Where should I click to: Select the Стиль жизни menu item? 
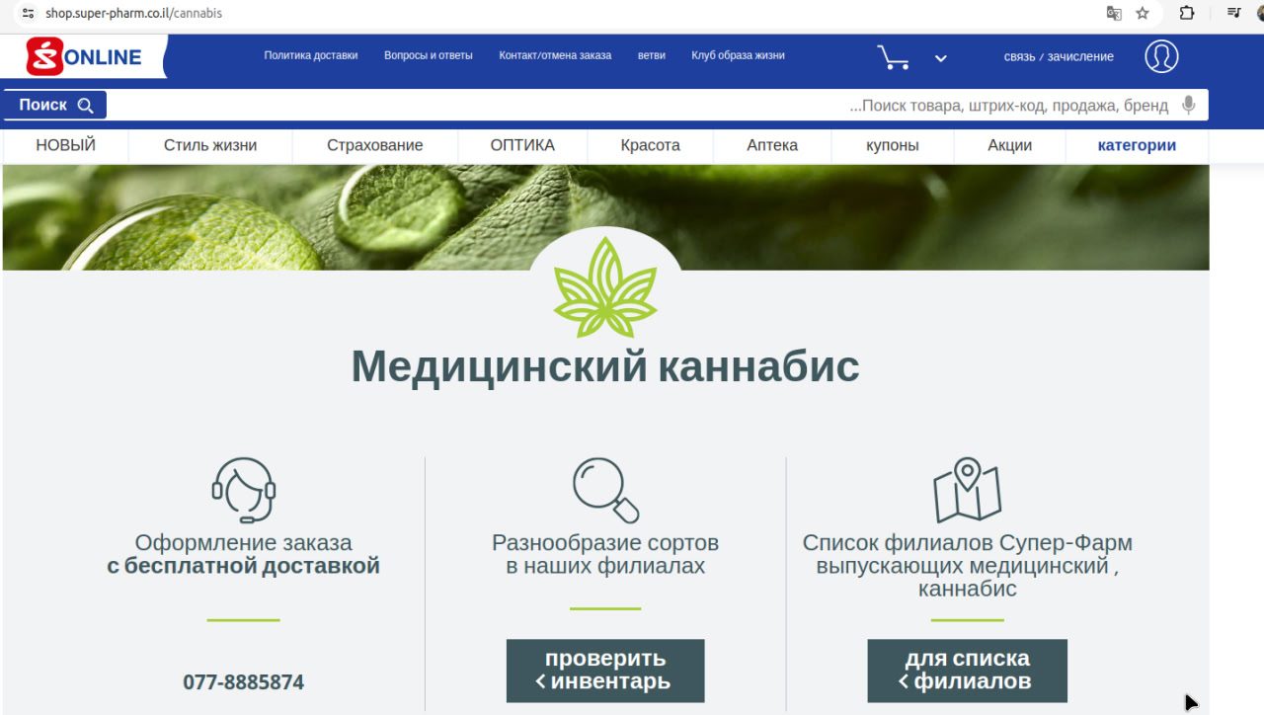[210, 145]
